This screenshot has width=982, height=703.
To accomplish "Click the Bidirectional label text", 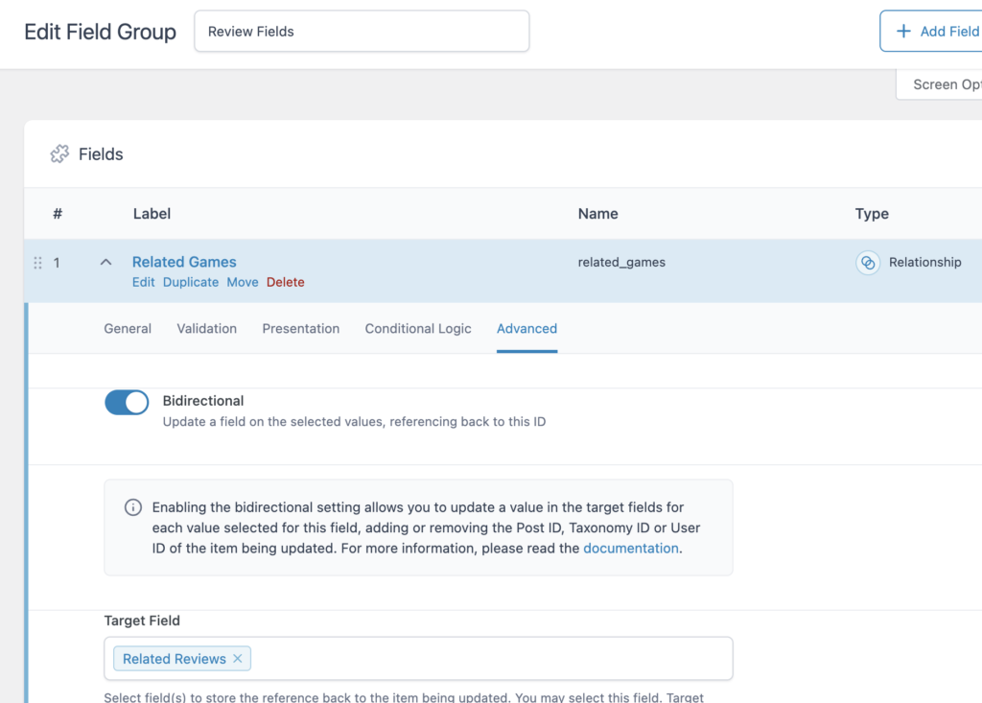I will (x=203, y=401).
